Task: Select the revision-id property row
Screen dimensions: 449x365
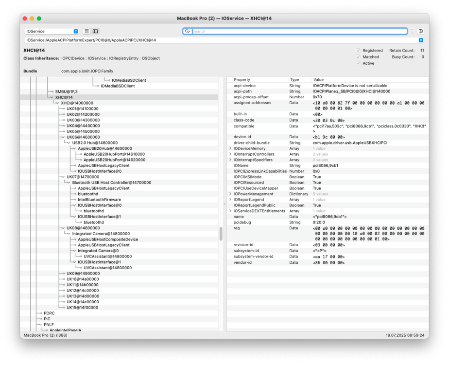Action: [x=328, y=245]
